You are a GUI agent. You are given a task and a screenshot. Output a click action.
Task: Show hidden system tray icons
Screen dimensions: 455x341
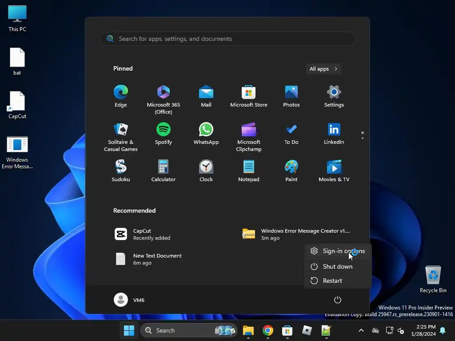(x=361, y=330)
